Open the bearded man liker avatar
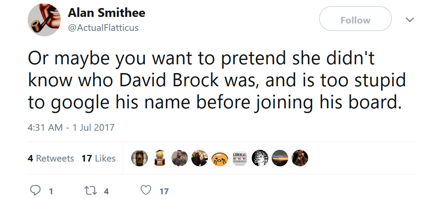This screenshot has width=443, height=199. tap(180, 158)
